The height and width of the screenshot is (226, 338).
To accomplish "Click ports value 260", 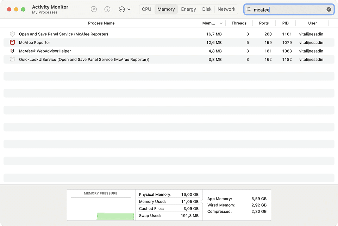I will coord(268,34).
